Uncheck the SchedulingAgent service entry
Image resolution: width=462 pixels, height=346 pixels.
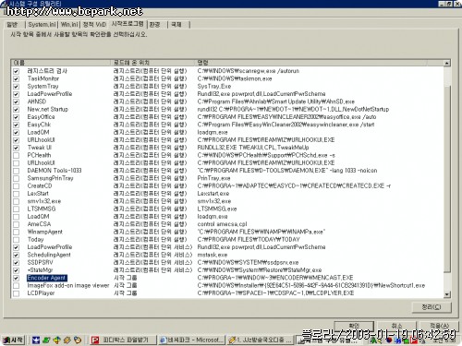pos(16,255)
